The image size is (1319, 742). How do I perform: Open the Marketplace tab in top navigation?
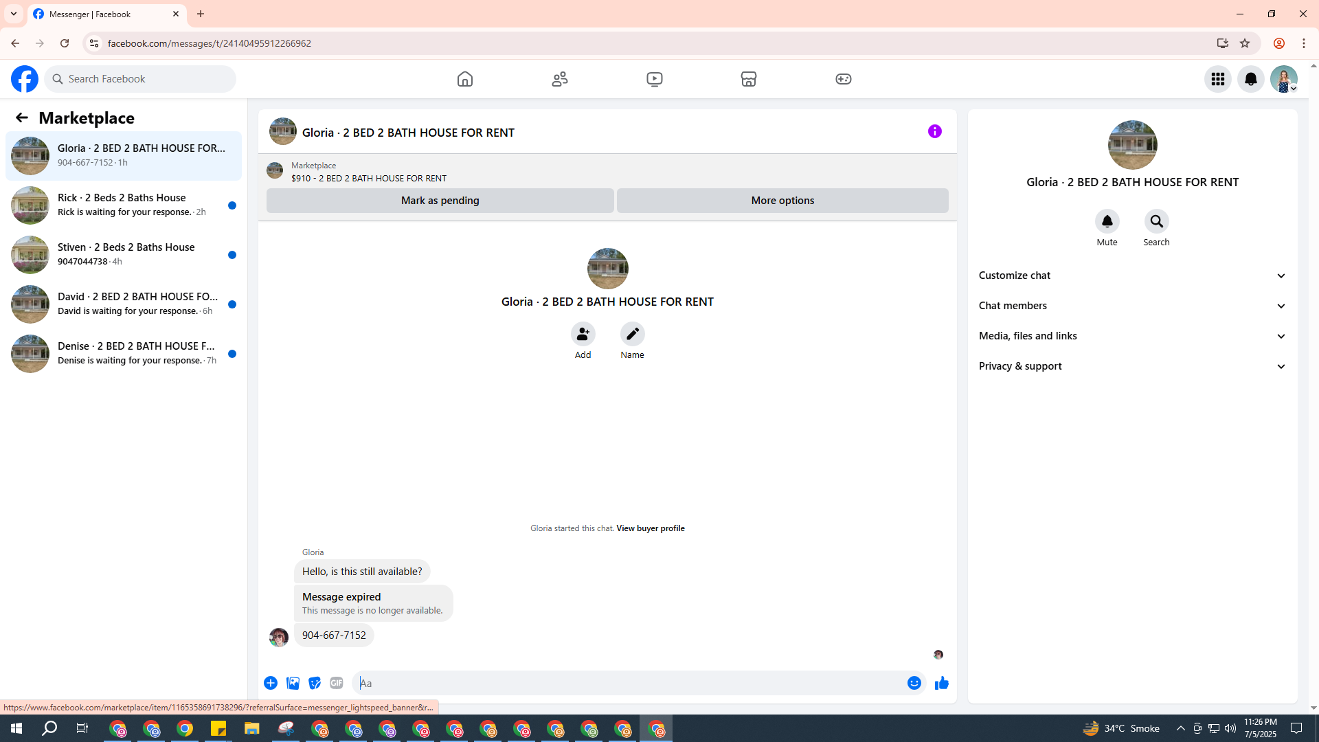click(x=748, y=79)
